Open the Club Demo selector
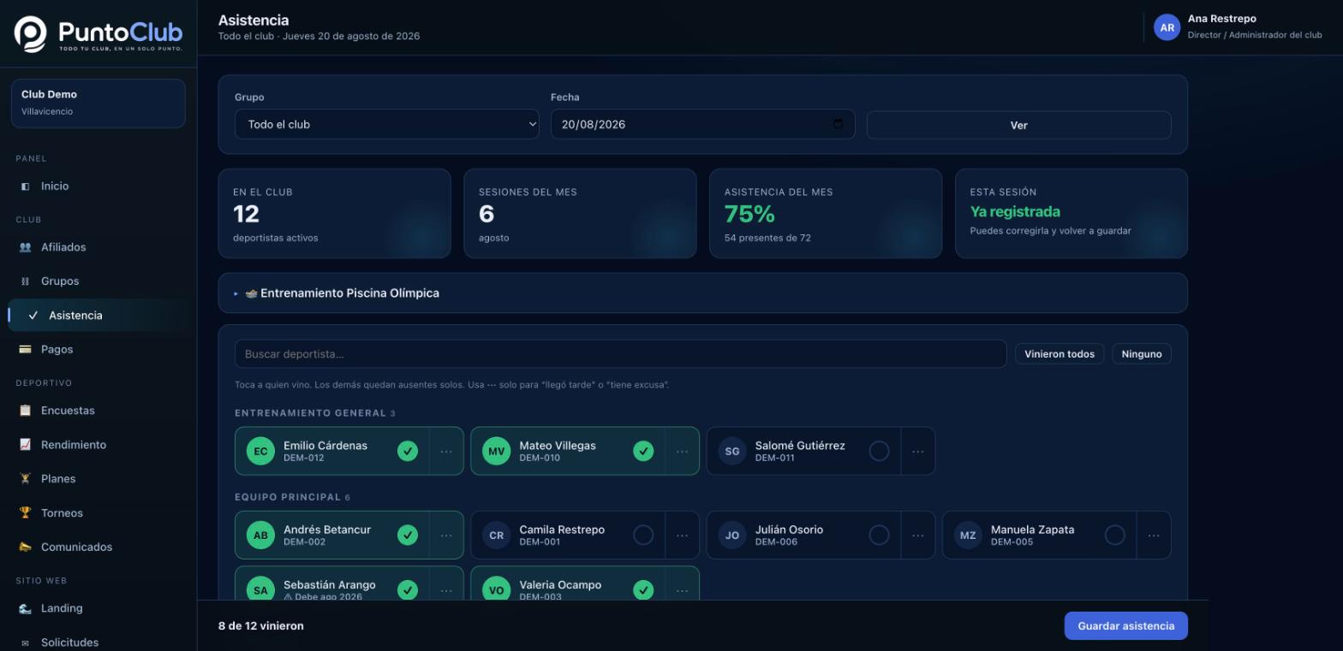 click(x=98, y=104)
